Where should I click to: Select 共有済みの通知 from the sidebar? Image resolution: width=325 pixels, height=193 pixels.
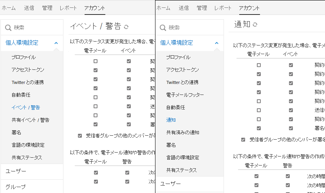pyautogui.click(x=182, y=132)
